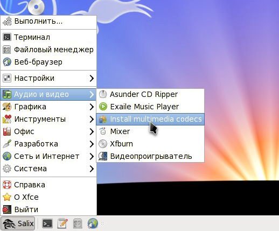The width and height of the screenshot is (279, 231).
Task: Click the trowel icon beside Разработка
Action: (x=7, y=144)
